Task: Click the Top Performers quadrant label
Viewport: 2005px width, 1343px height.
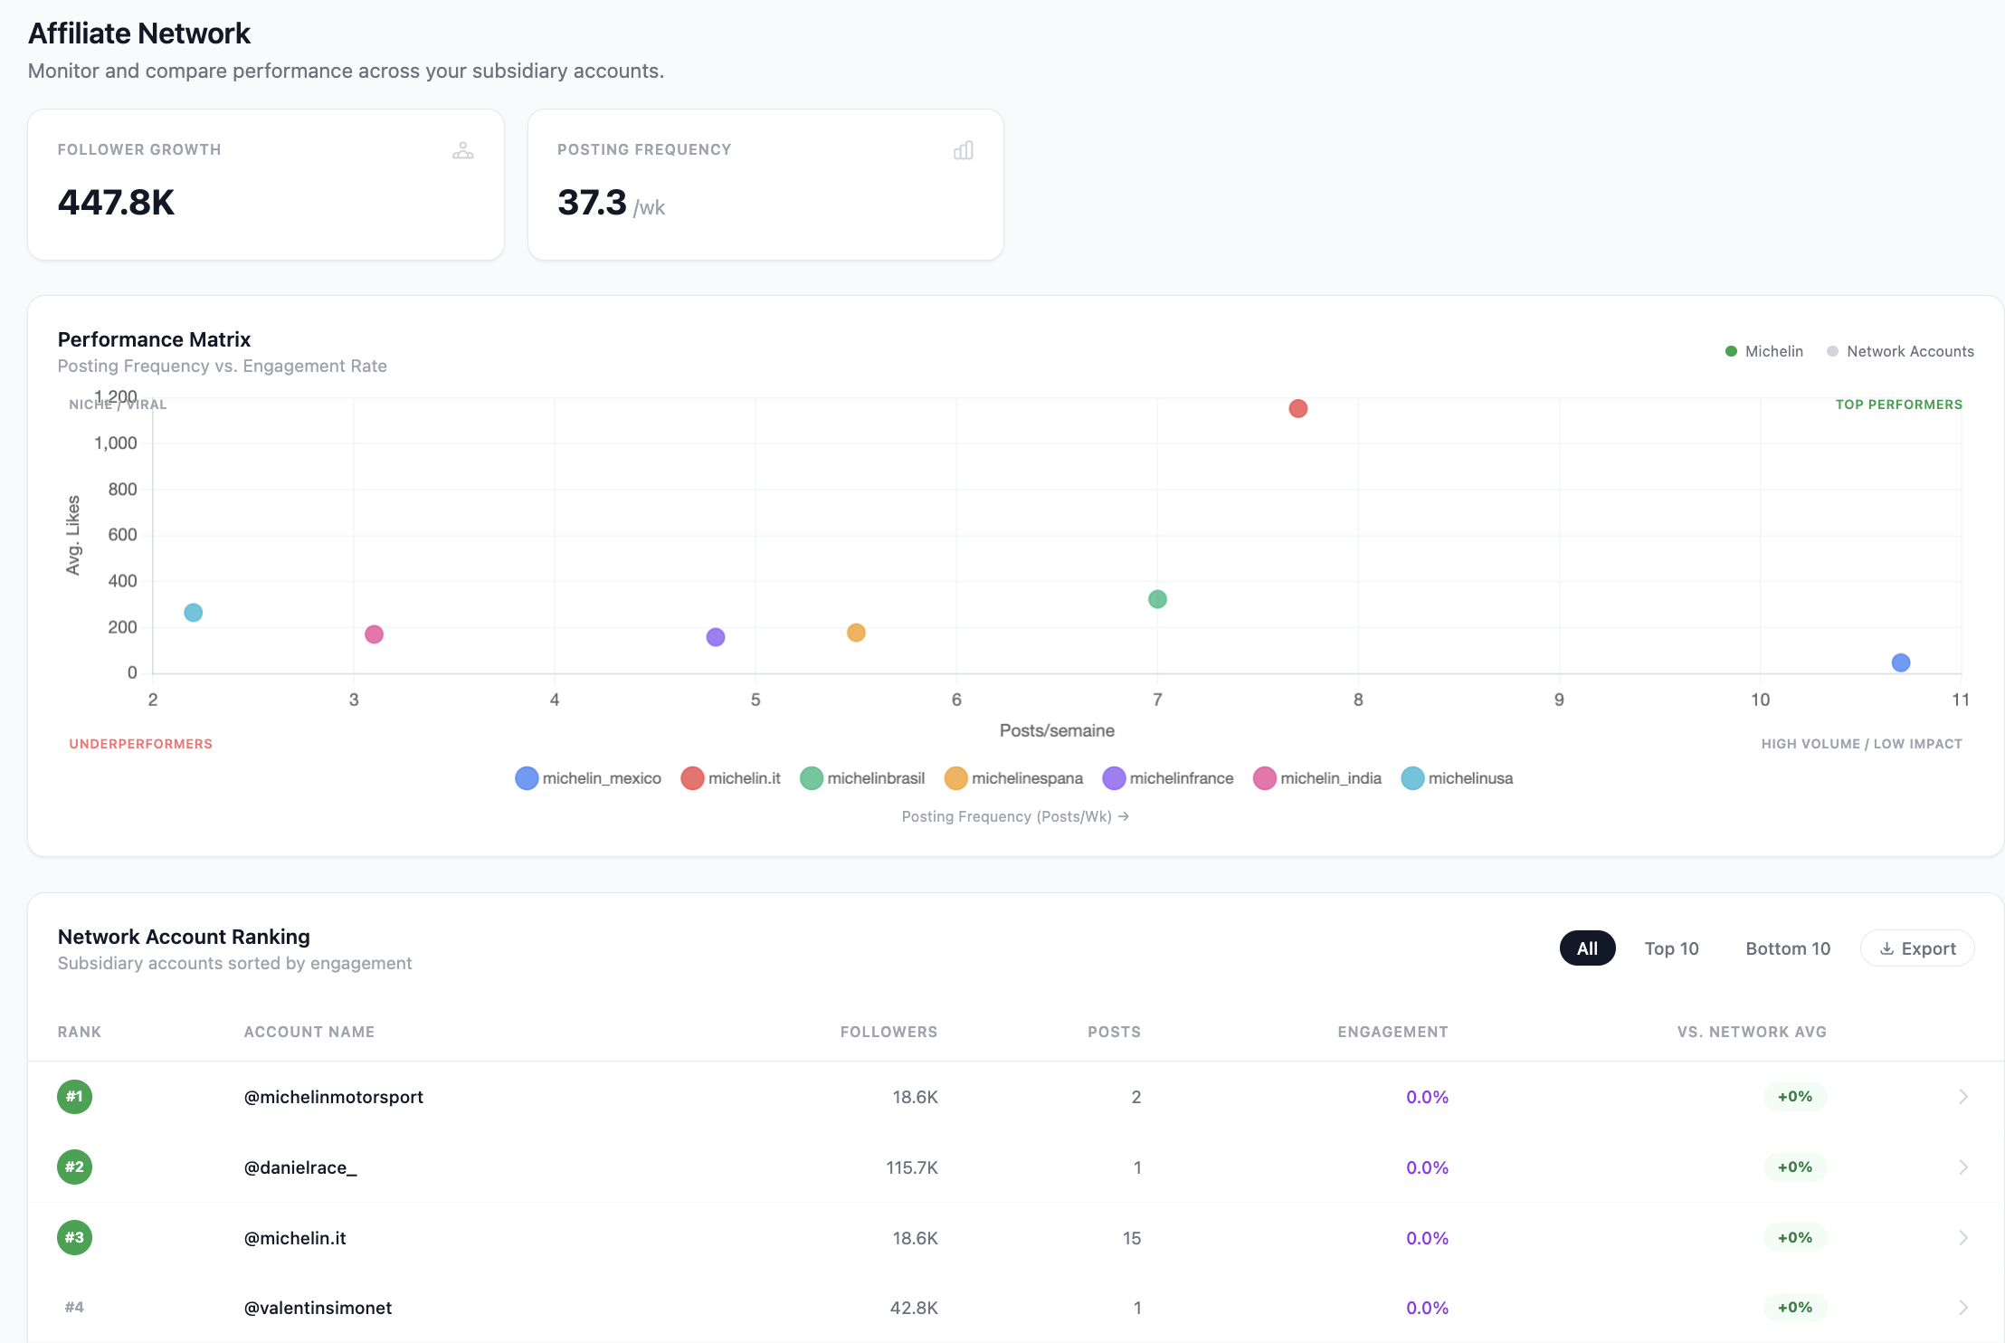Action: [1899, 405]
